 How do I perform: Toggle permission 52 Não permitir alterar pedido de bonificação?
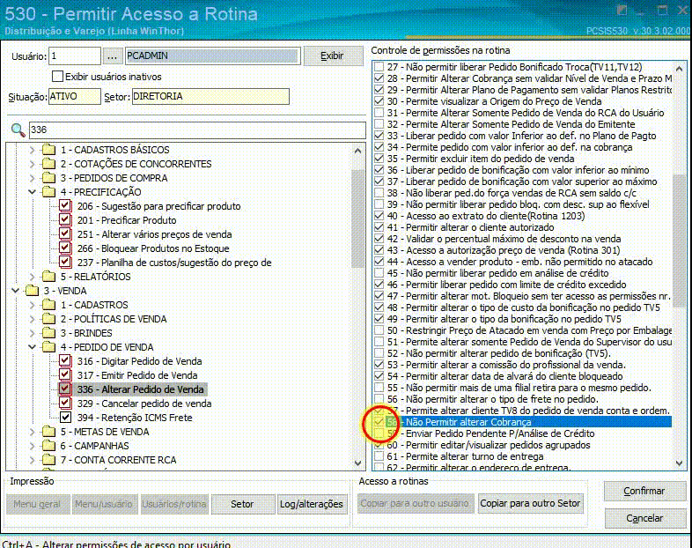(x=379, y=353)
